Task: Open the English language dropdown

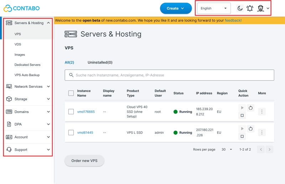Action: pyautogui.click(x=214, y=8)
